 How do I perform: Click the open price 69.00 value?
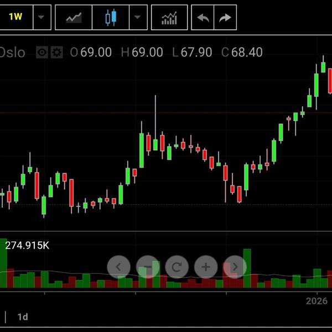point(96,53)
